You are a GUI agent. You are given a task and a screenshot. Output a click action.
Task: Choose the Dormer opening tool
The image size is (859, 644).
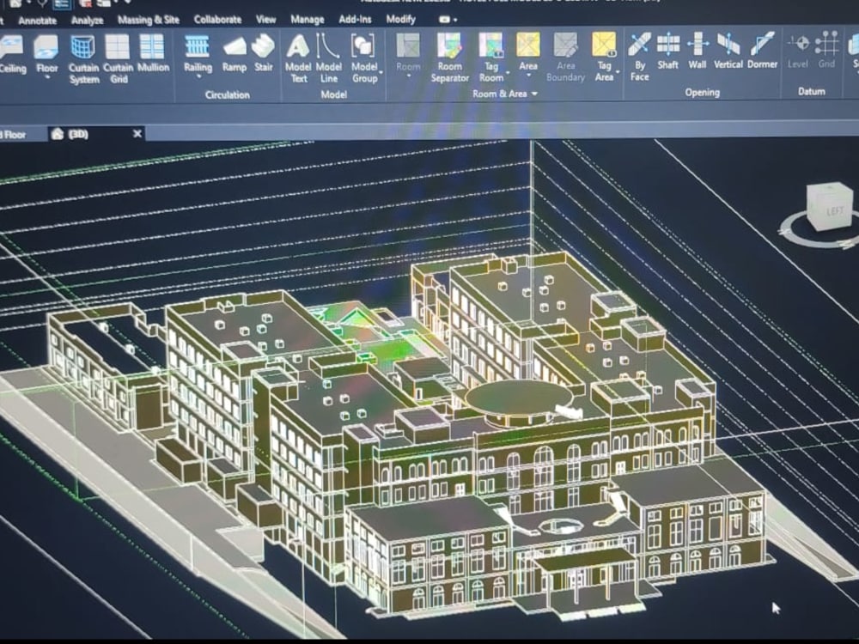pos(762,52)
